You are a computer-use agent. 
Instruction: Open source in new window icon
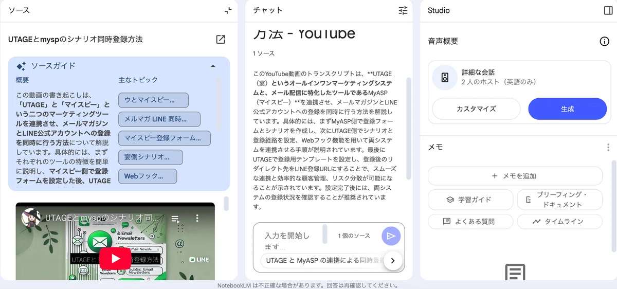point(220,39)
